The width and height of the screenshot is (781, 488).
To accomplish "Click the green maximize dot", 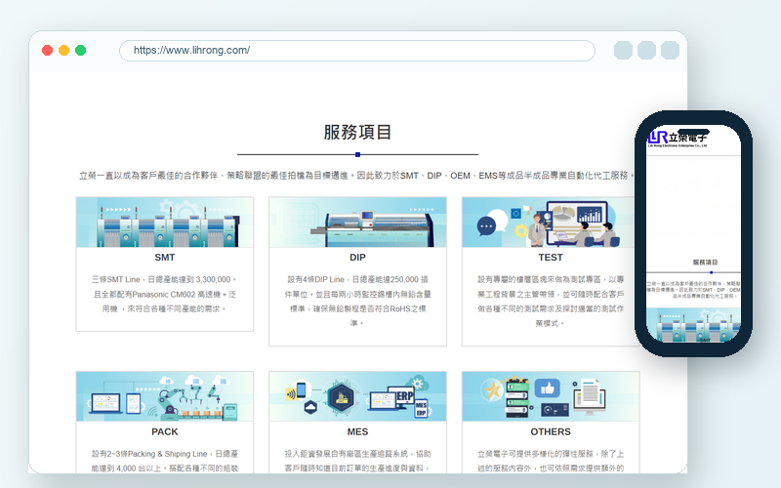I will point(80,51).
